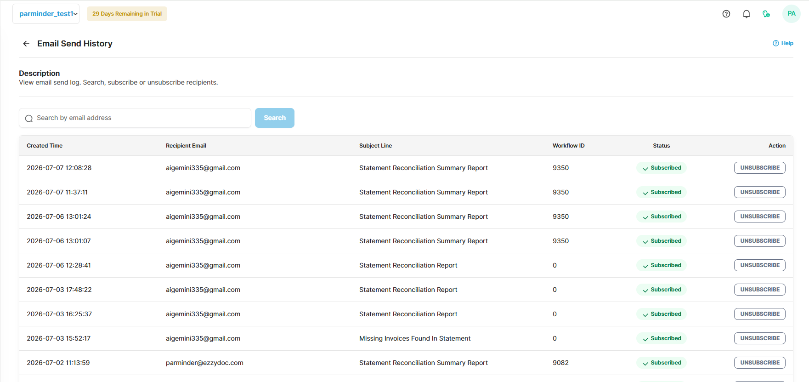809x382 pixels.
Task: Select the timestamp 2026-07-03 17:48:22
Action: coord(59,290)
